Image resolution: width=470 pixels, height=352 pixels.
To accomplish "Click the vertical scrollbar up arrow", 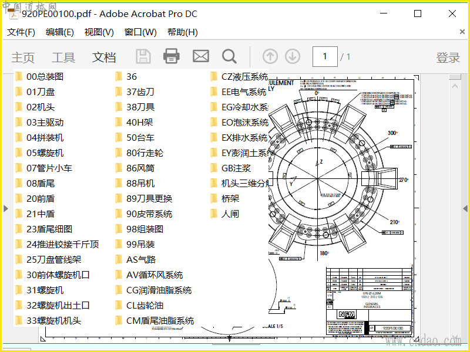I will tap(455, 86).
